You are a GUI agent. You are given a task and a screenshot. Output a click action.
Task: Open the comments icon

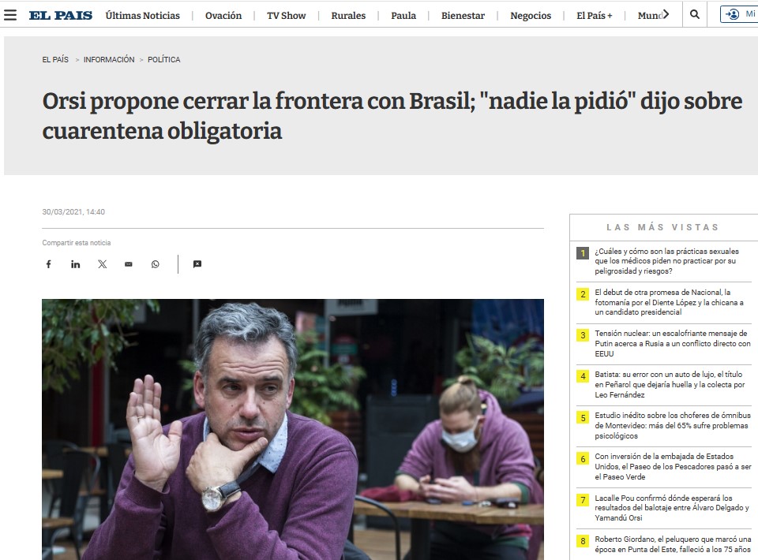(197, 264)
